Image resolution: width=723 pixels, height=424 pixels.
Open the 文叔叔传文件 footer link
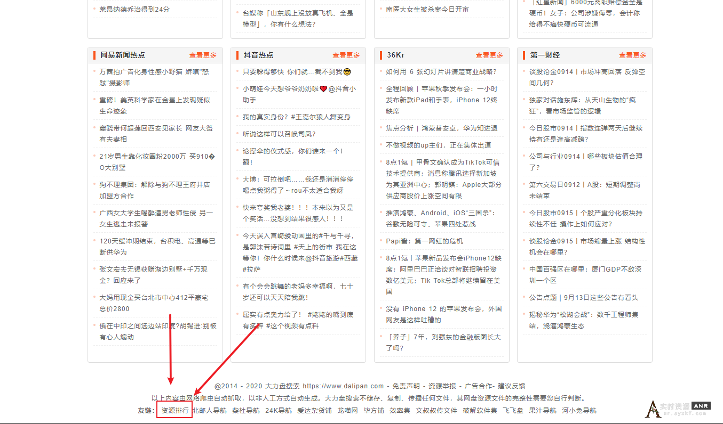tap(436, 411)
